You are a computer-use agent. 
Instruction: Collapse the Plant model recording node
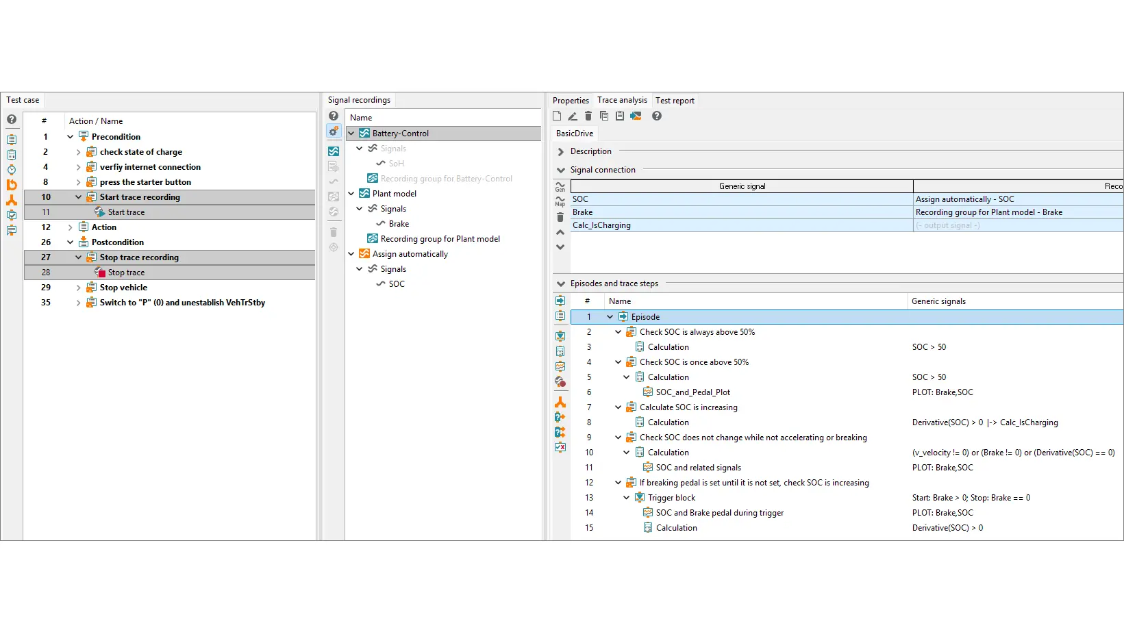351,194
